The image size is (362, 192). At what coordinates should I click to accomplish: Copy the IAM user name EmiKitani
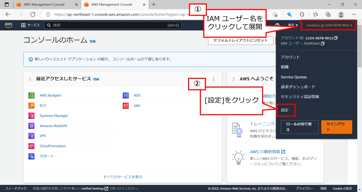pyautogui.click(x=322, y=44)
